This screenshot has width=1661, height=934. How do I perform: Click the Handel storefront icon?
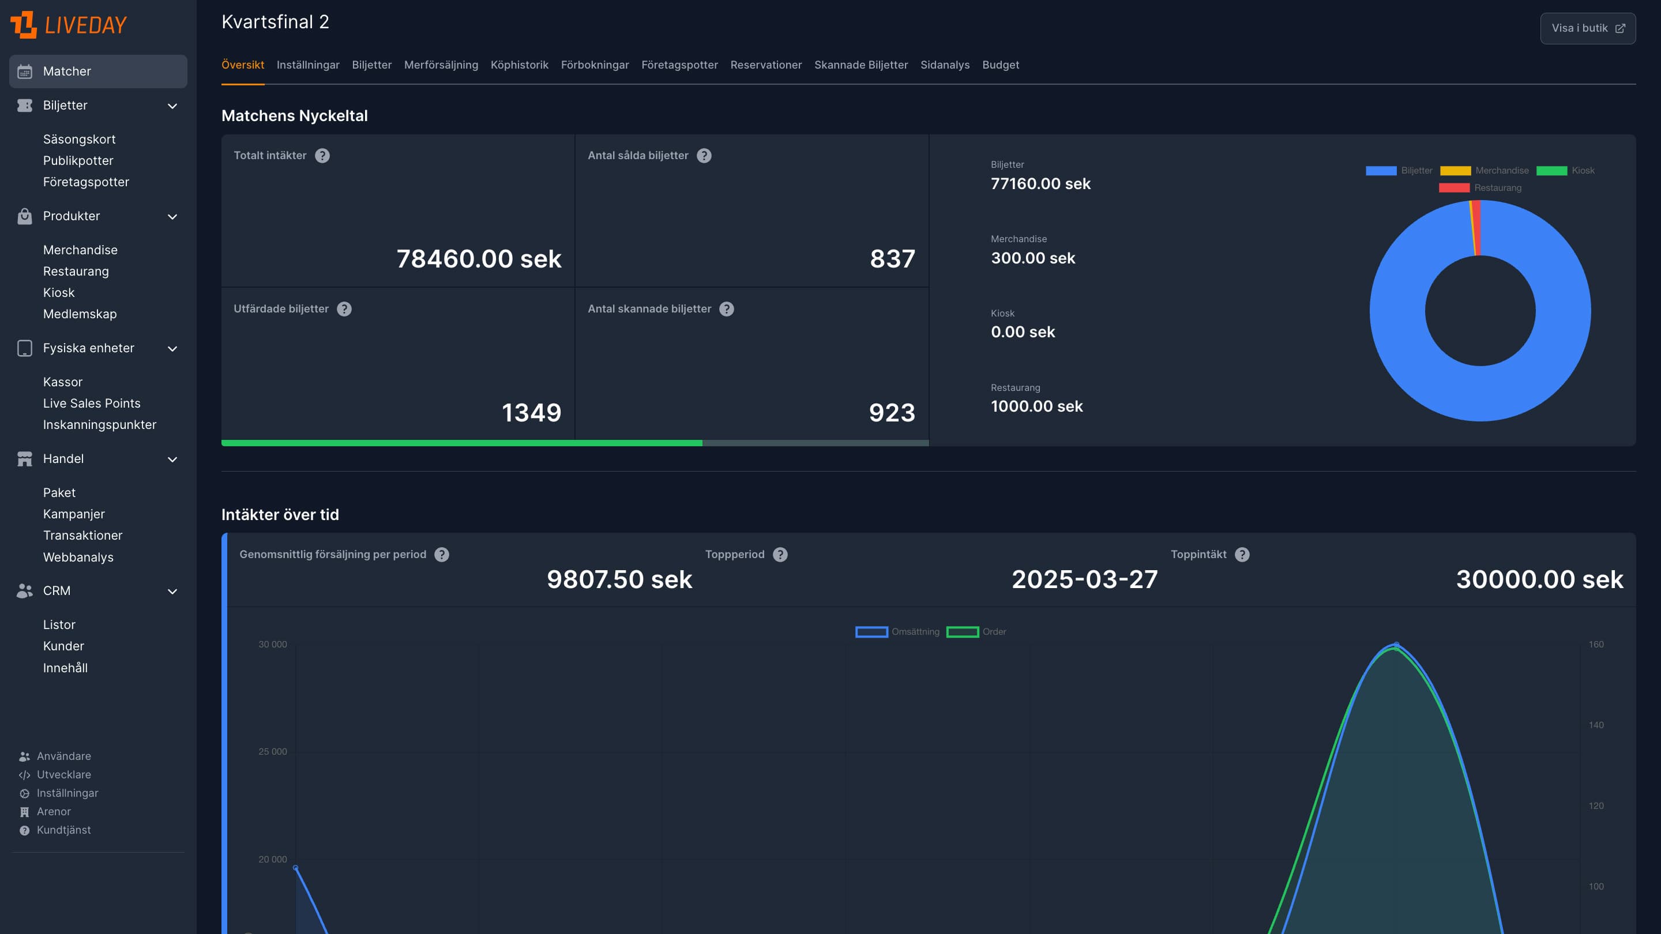pyautogui.click(x=24, y=459)
